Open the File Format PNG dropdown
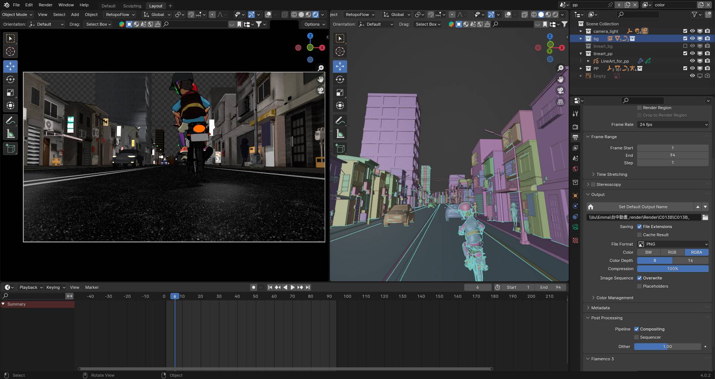The height and width of the screenshot is (379, 715). coord(673,244)
